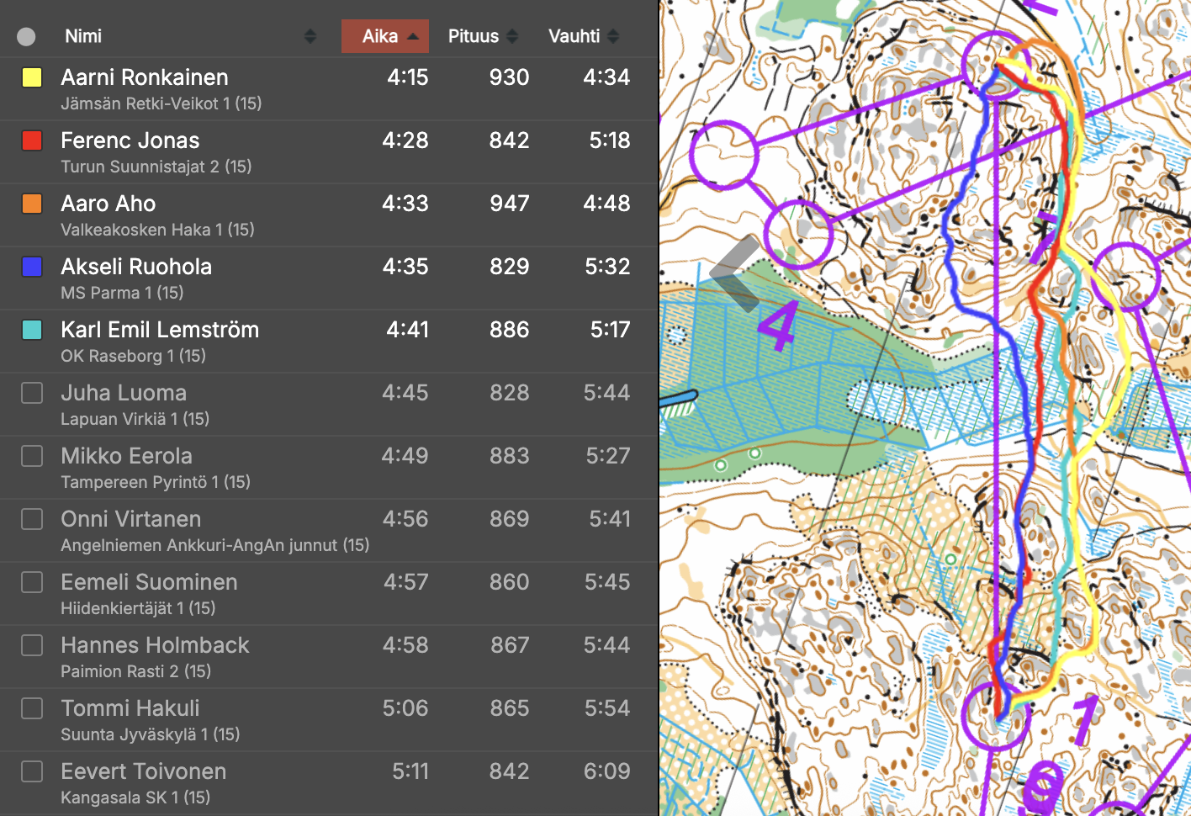This screenshot has height=816, width=1191.
Task: Toggle orange swatch for Aaro Aho
Action: [32, 204]
